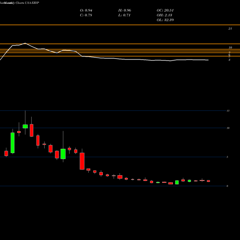Click the "21" label on upper axis
The width and height of the screenshot is (240, 240).
(x=230, y=29)
